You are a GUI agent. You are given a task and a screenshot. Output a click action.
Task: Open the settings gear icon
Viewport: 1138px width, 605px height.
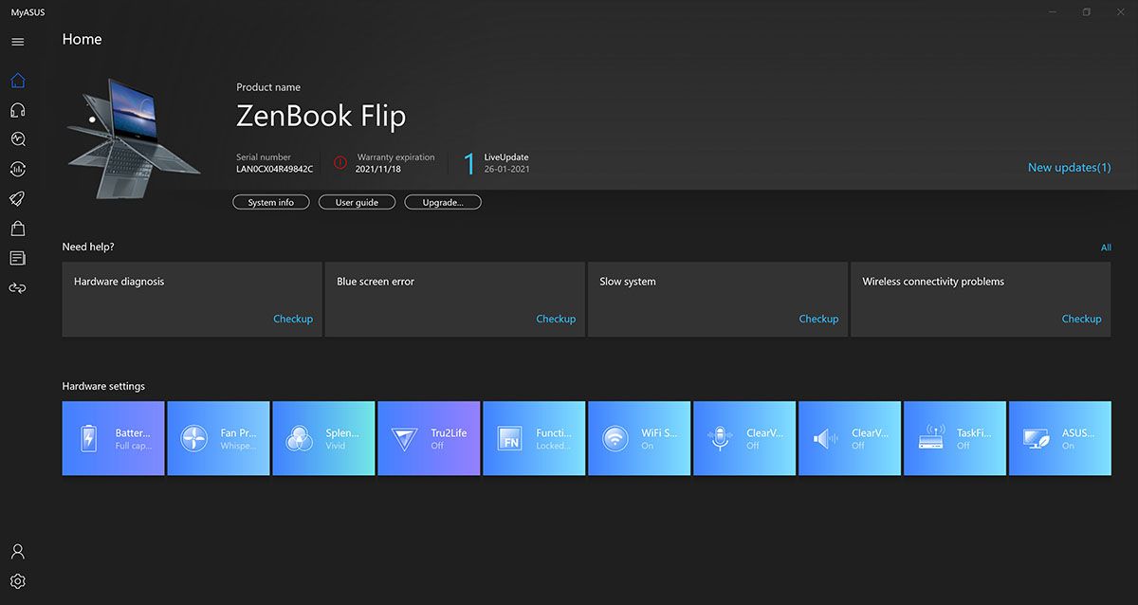(x=17, y=581)
